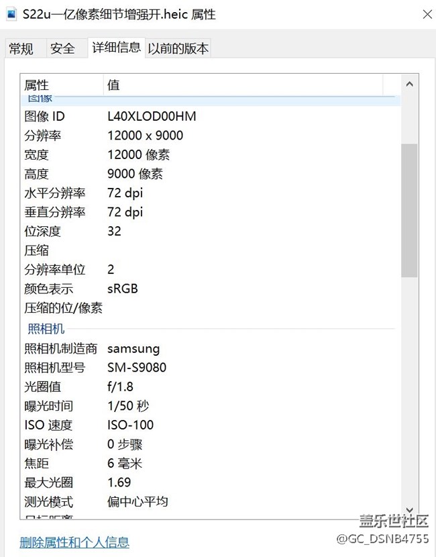Click value 1/50 秒
436x557 pixels.
tap(128, 406)
